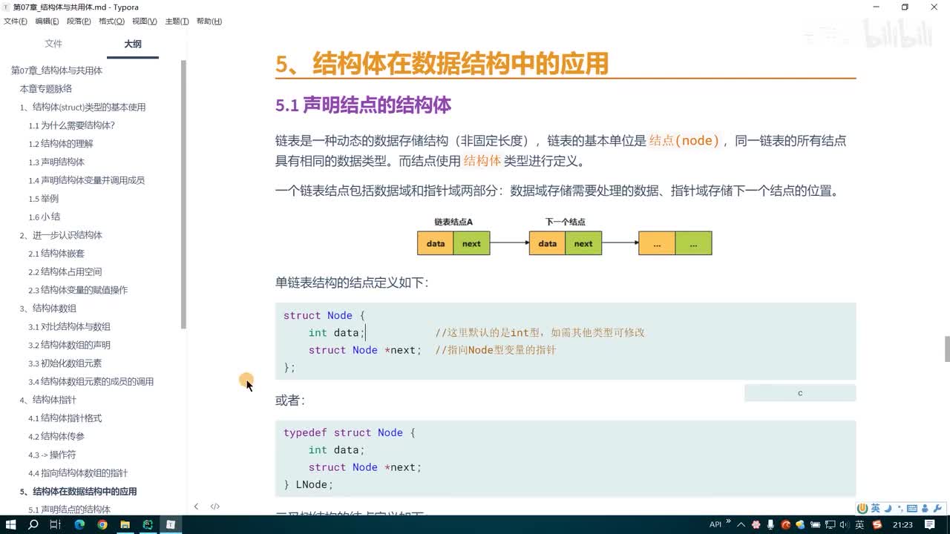Open the Windows notification center

(x=930, y=524)
